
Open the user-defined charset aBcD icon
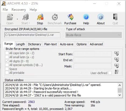(117, 72)
